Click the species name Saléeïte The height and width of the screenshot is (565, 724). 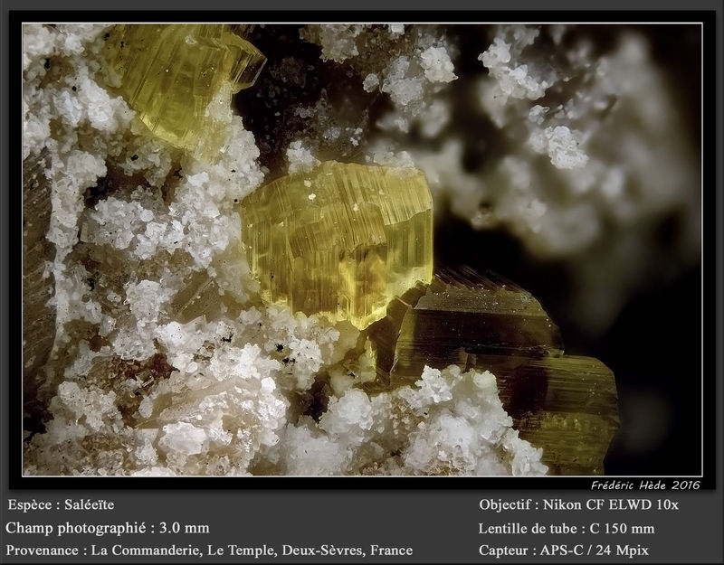[89, 504]
